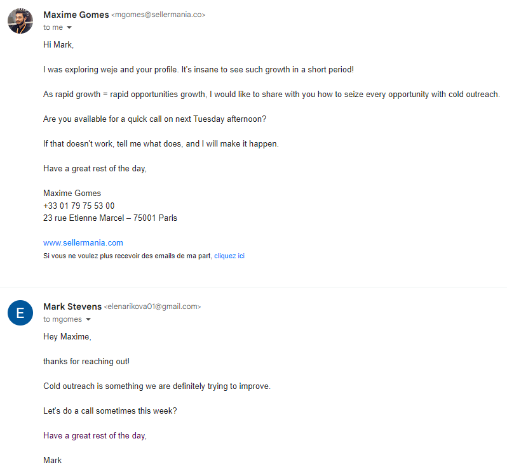
Task: Click the 'thanks for reaching out!' line
Action: 86,362
